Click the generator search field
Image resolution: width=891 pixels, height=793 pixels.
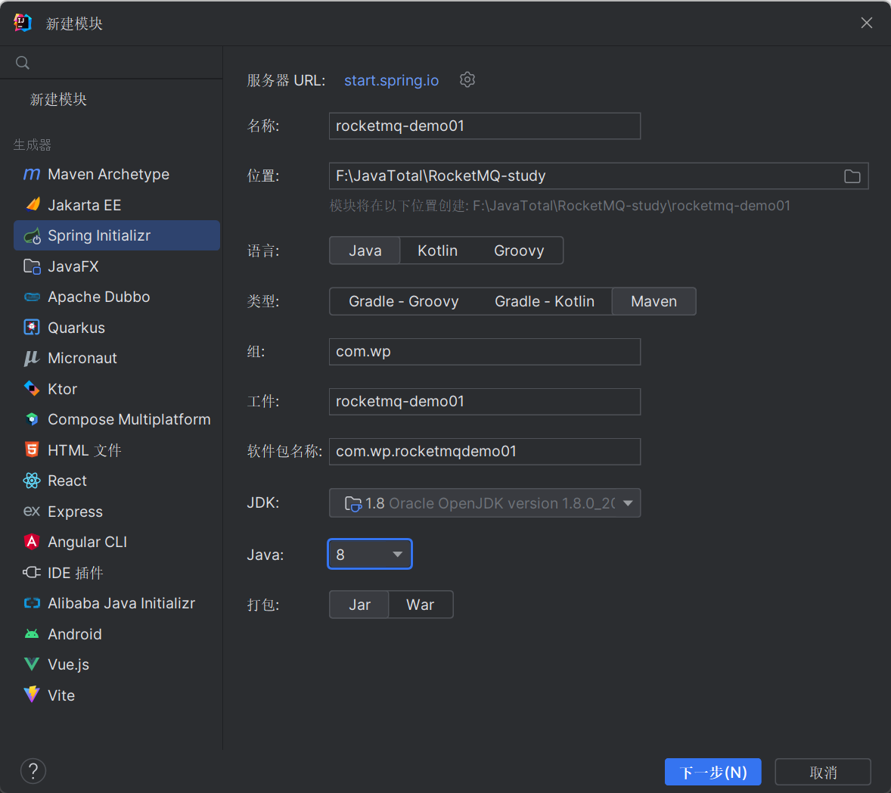[x=111, y=63]
